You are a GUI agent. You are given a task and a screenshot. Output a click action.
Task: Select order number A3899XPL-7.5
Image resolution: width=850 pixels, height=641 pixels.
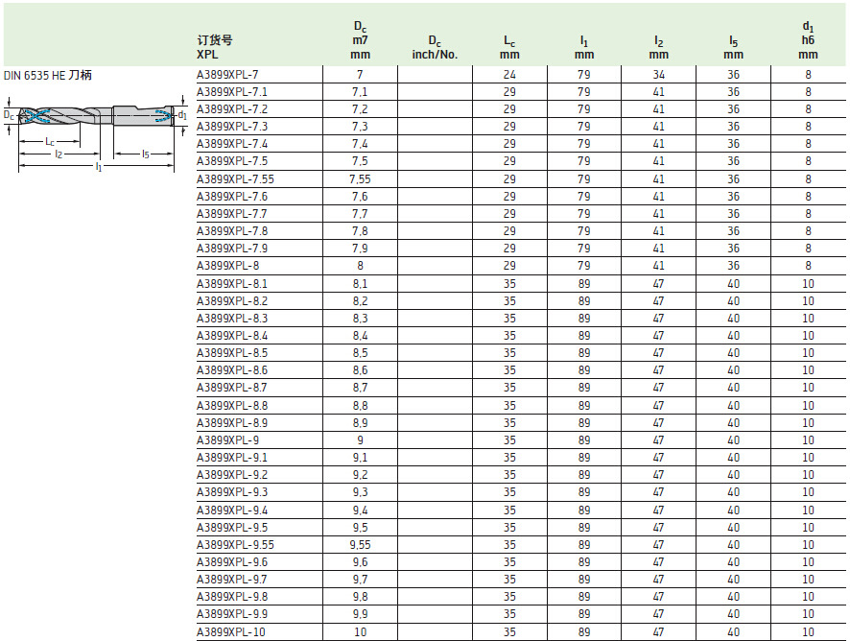pos(231,161)
